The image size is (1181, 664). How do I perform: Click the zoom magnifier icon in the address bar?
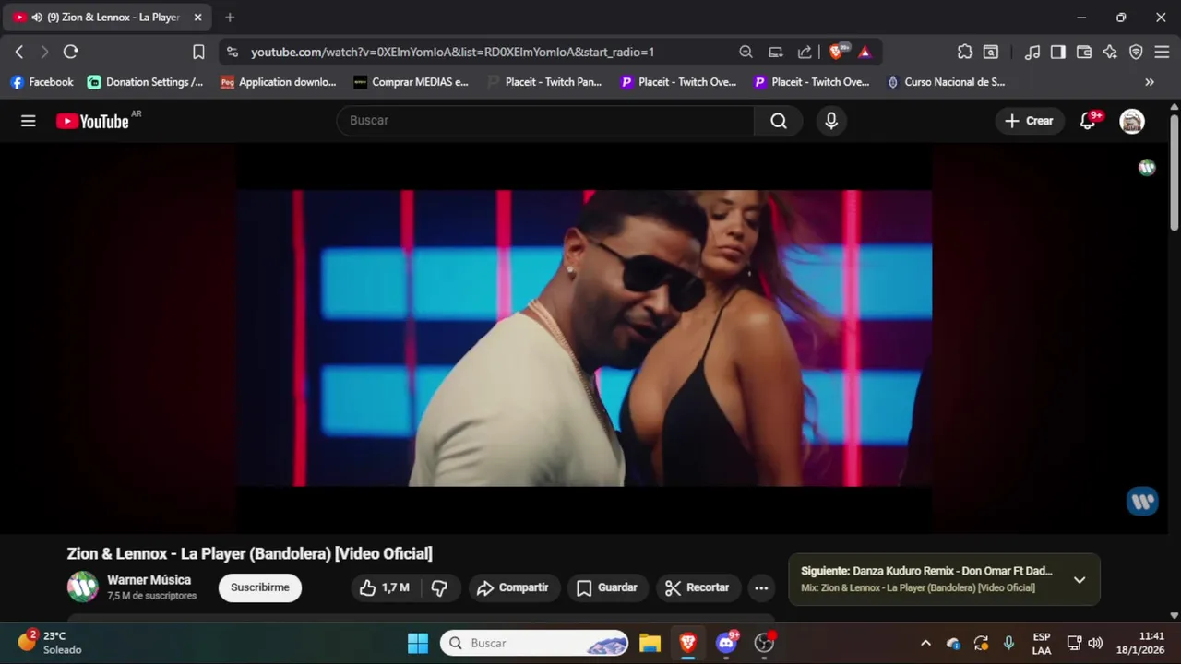click(x=746, y=53)
